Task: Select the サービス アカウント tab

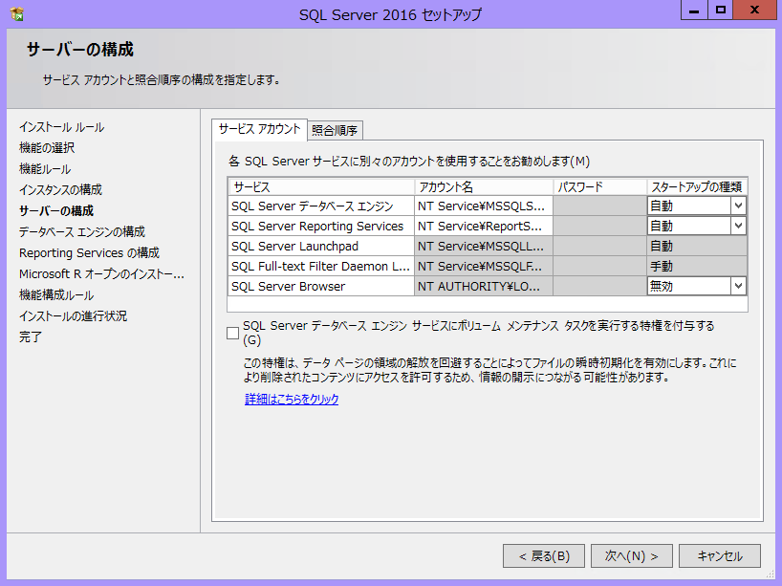Action: point(258,129)
